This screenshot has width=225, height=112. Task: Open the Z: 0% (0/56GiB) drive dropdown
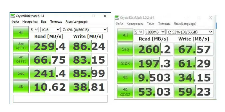tap(85, 30)
